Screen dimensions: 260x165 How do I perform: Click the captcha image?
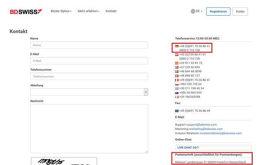pos(64,161)
